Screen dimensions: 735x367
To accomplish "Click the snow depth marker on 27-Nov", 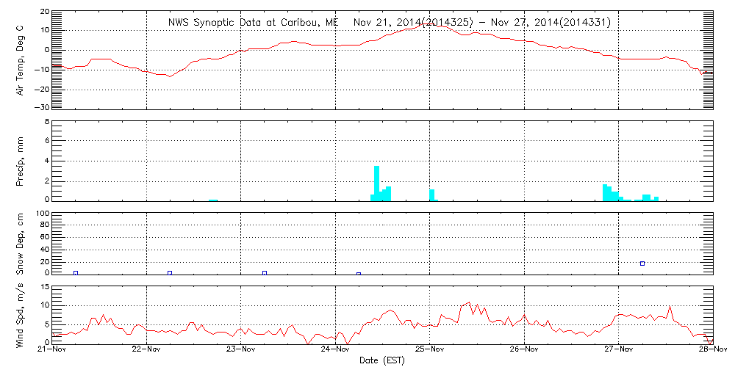I will (642, 264).
